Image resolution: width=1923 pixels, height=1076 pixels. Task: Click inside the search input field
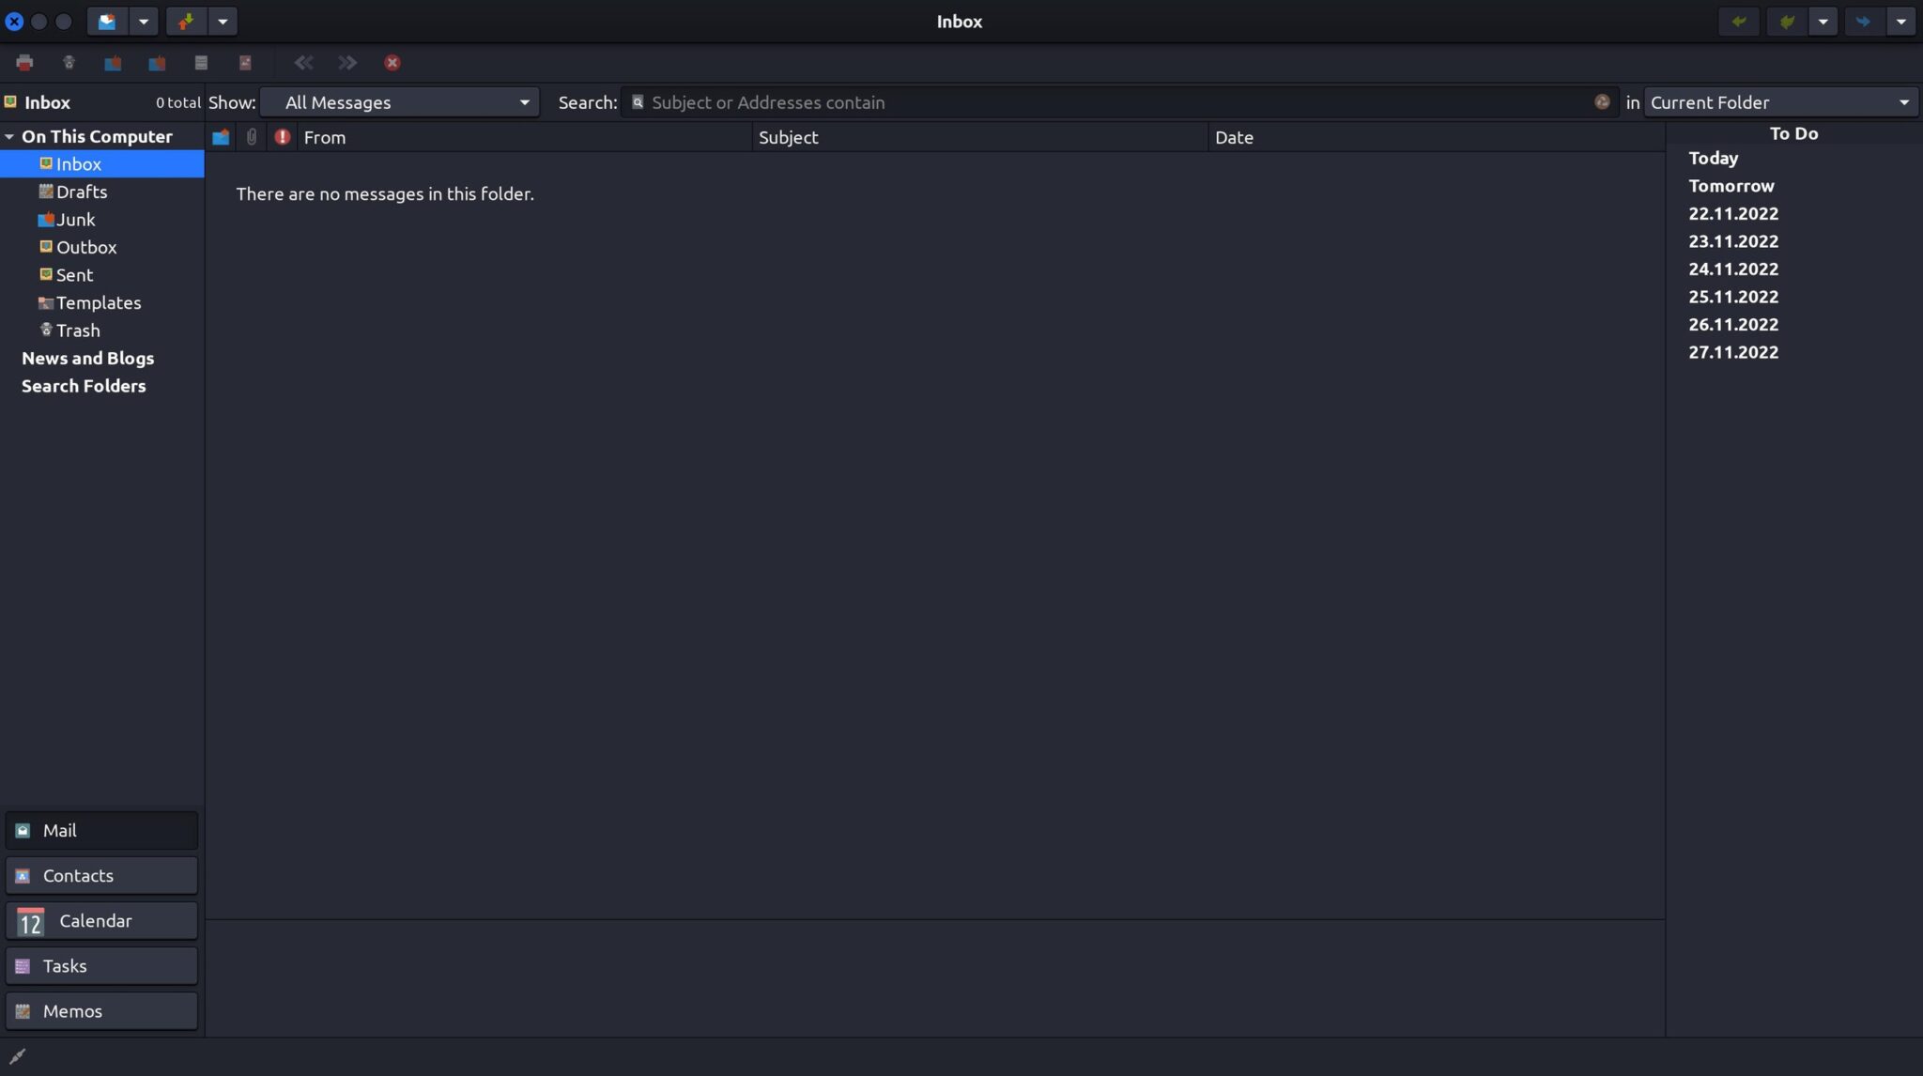pyautogui.click(x=1033, y=101)
